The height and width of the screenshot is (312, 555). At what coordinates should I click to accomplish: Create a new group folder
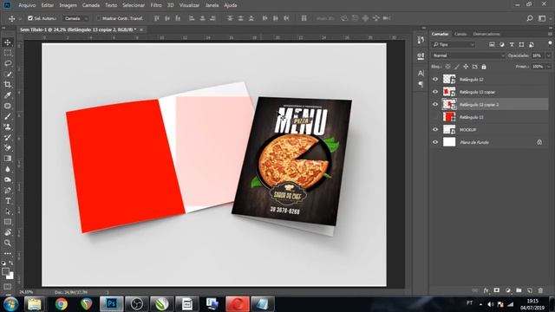pyautogui.click(x=519, y=290)
